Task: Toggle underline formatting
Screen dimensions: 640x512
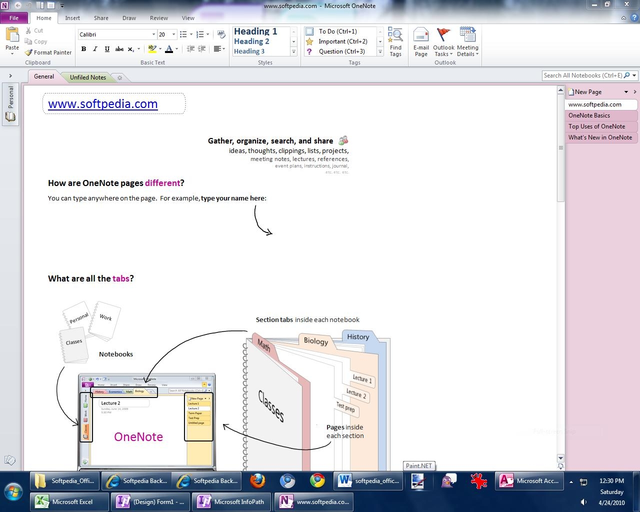Action: [x=107, y=49]
